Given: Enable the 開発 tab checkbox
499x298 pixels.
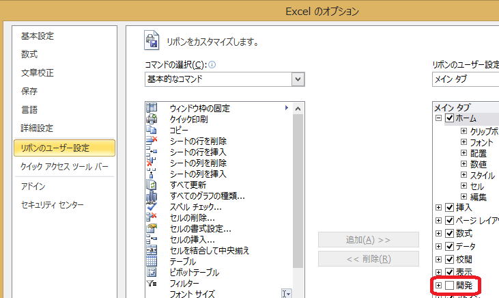Looking at the screenshot, I should pos(449,285).
